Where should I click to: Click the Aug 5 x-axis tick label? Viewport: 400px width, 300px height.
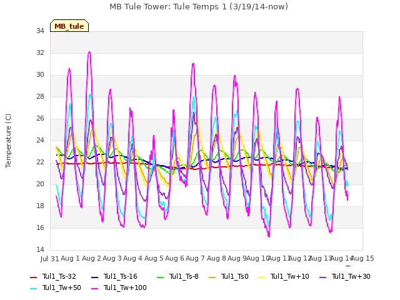tap(154, 258)
